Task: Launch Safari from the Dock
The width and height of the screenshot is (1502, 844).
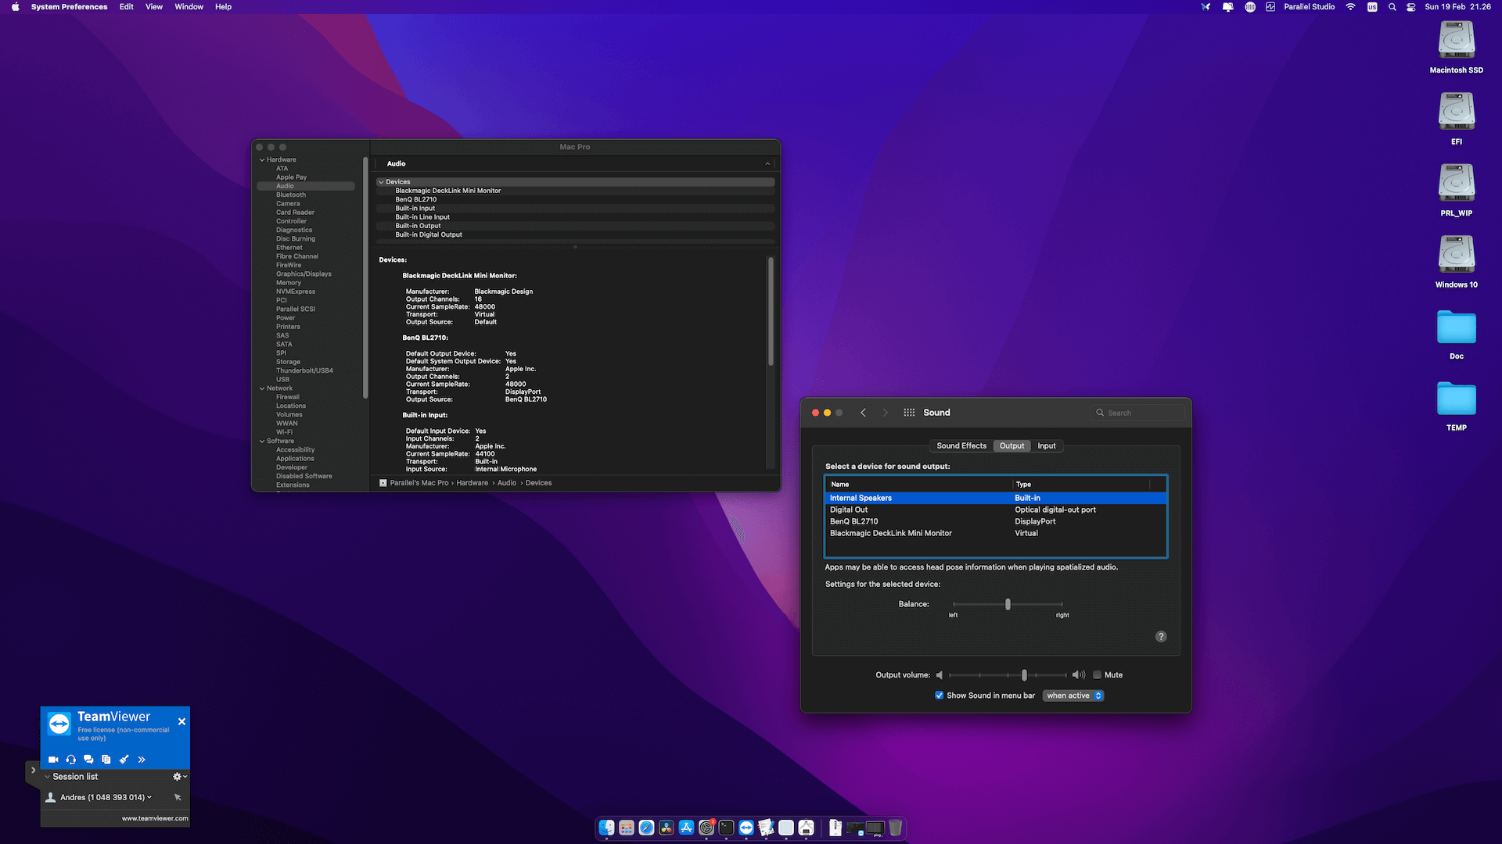Action: click(x=646, y=828)
